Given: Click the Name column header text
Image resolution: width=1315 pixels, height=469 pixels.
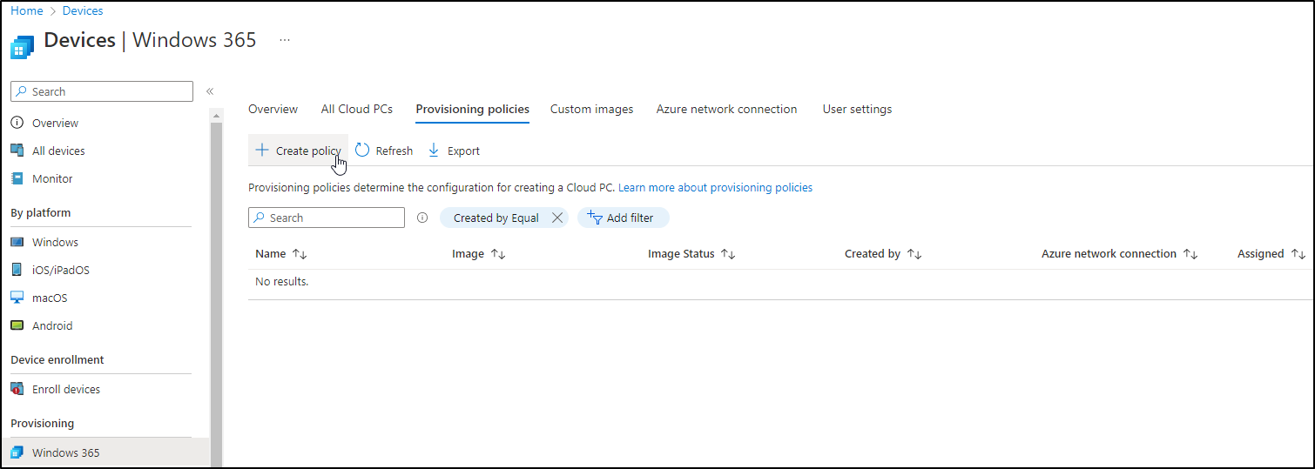Looking at the screenshot, I should pyautogui.click(x=271, y=254).
